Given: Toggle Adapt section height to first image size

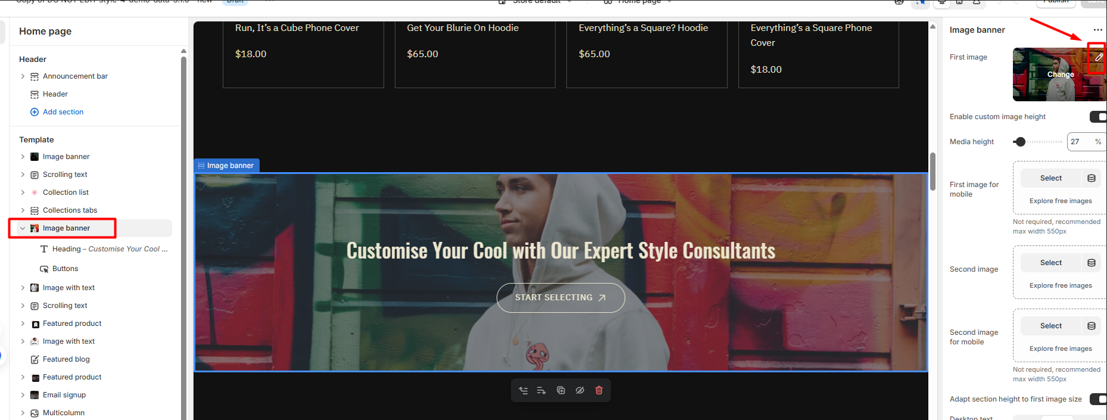Looking at the screenshot, I should (1098, 399).
